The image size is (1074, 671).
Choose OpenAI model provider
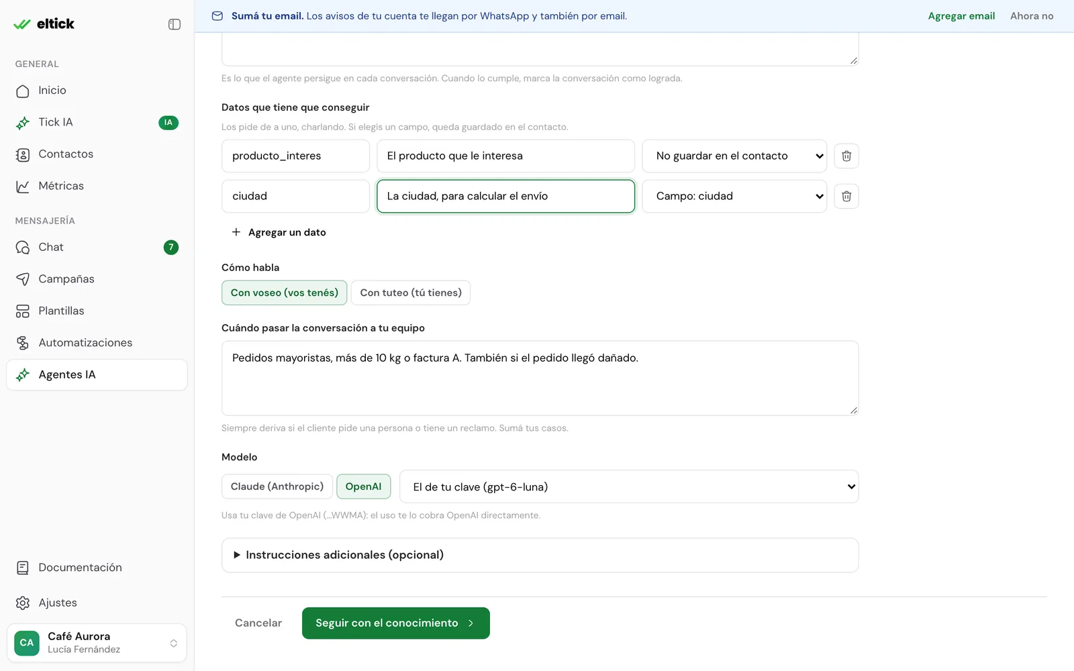(x=363, y=486)
